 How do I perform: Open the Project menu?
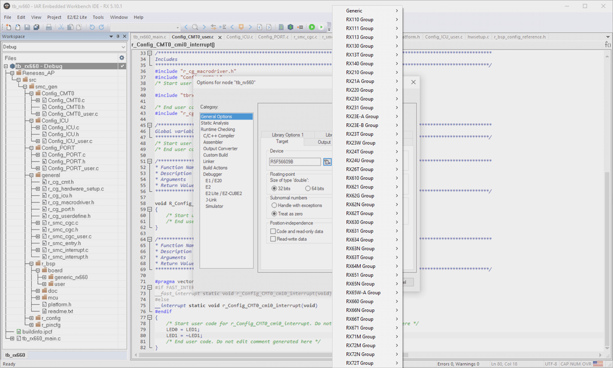click(54, 17)
